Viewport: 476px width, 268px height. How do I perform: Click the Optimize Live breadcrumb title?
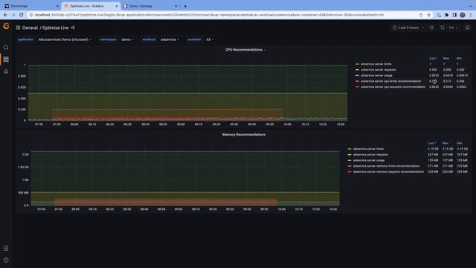(x=55, y=28)
